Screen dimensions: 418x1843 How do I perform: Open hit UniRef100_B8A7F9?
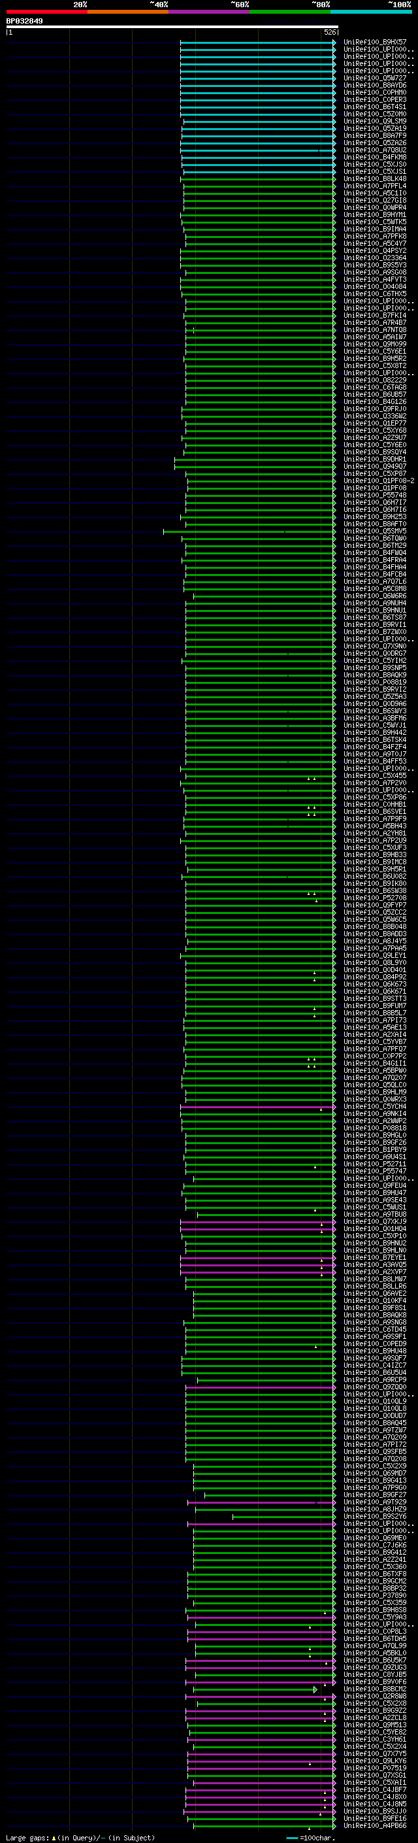tap(374, 135)
